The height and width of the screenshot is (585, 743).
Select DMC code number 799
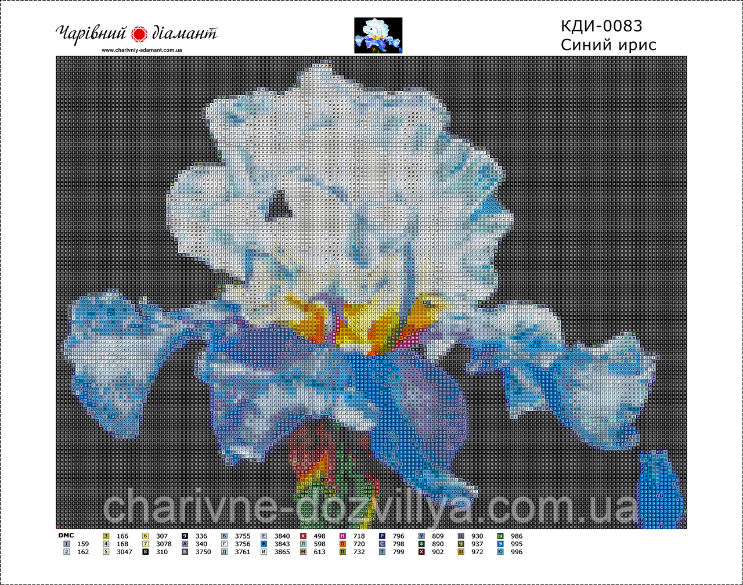click(398, 552)
